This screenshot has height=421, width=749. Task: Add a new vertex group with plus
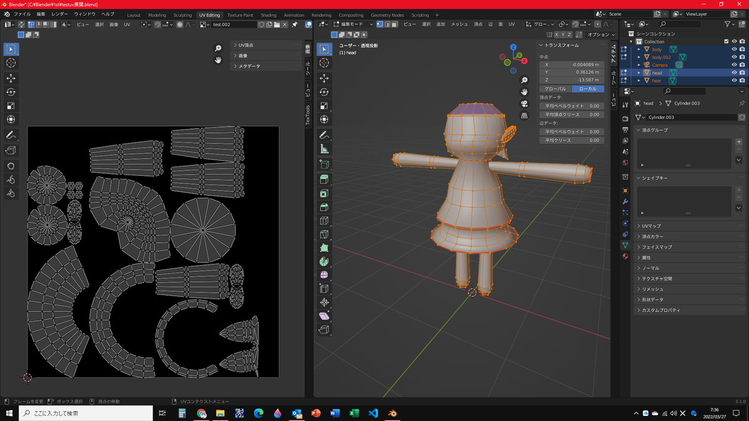tap(739, 142)
